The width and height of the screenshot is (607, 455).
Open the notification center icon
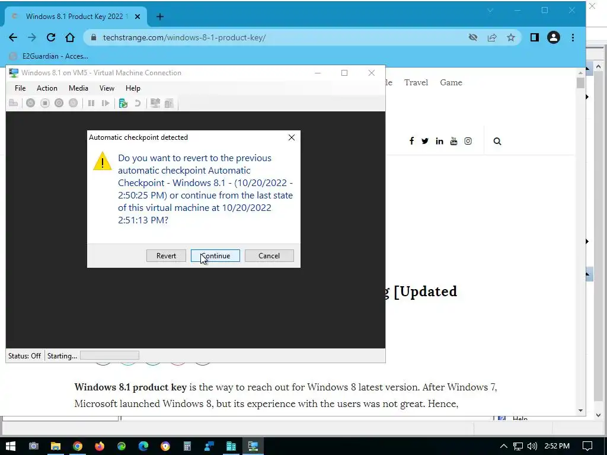coord(587,446)
